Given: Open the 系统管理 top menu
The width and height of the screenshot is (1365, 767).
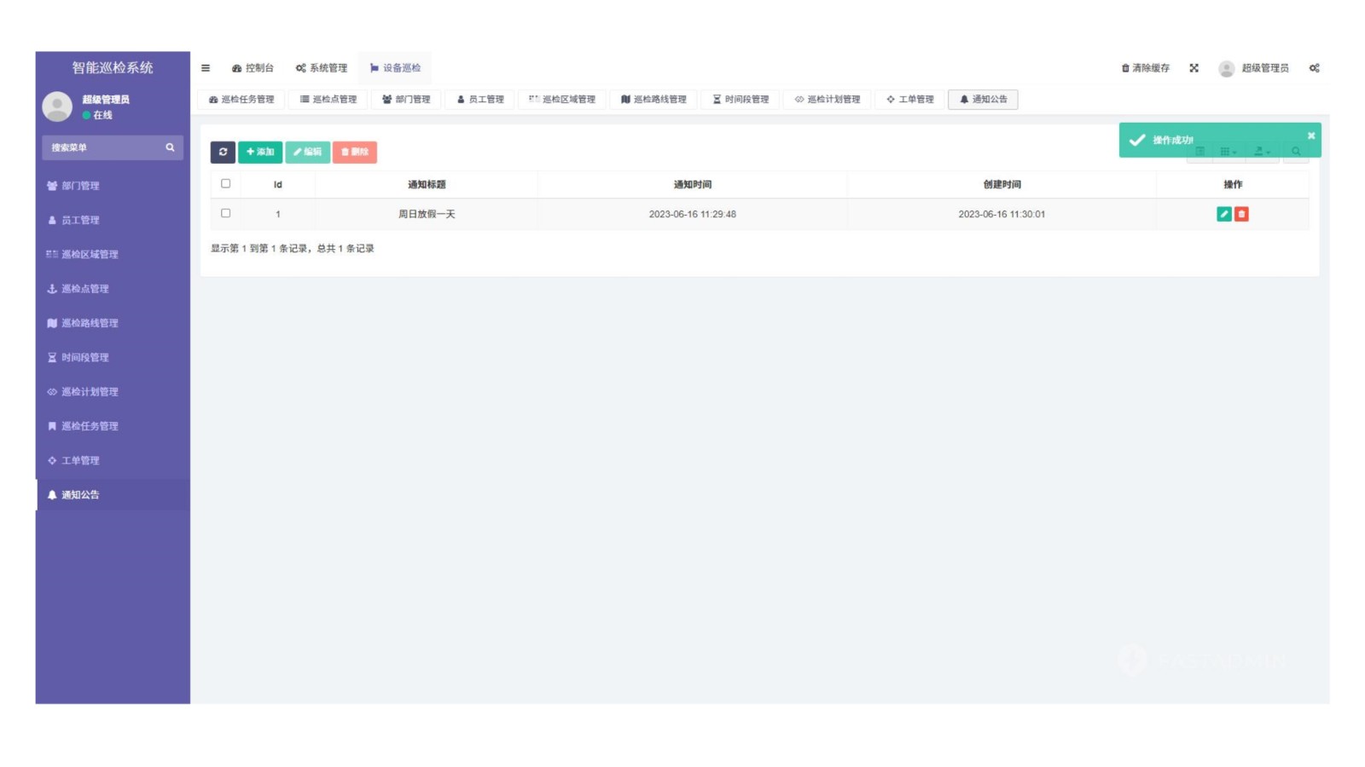Looking at the screenshot, I should 322,68.
